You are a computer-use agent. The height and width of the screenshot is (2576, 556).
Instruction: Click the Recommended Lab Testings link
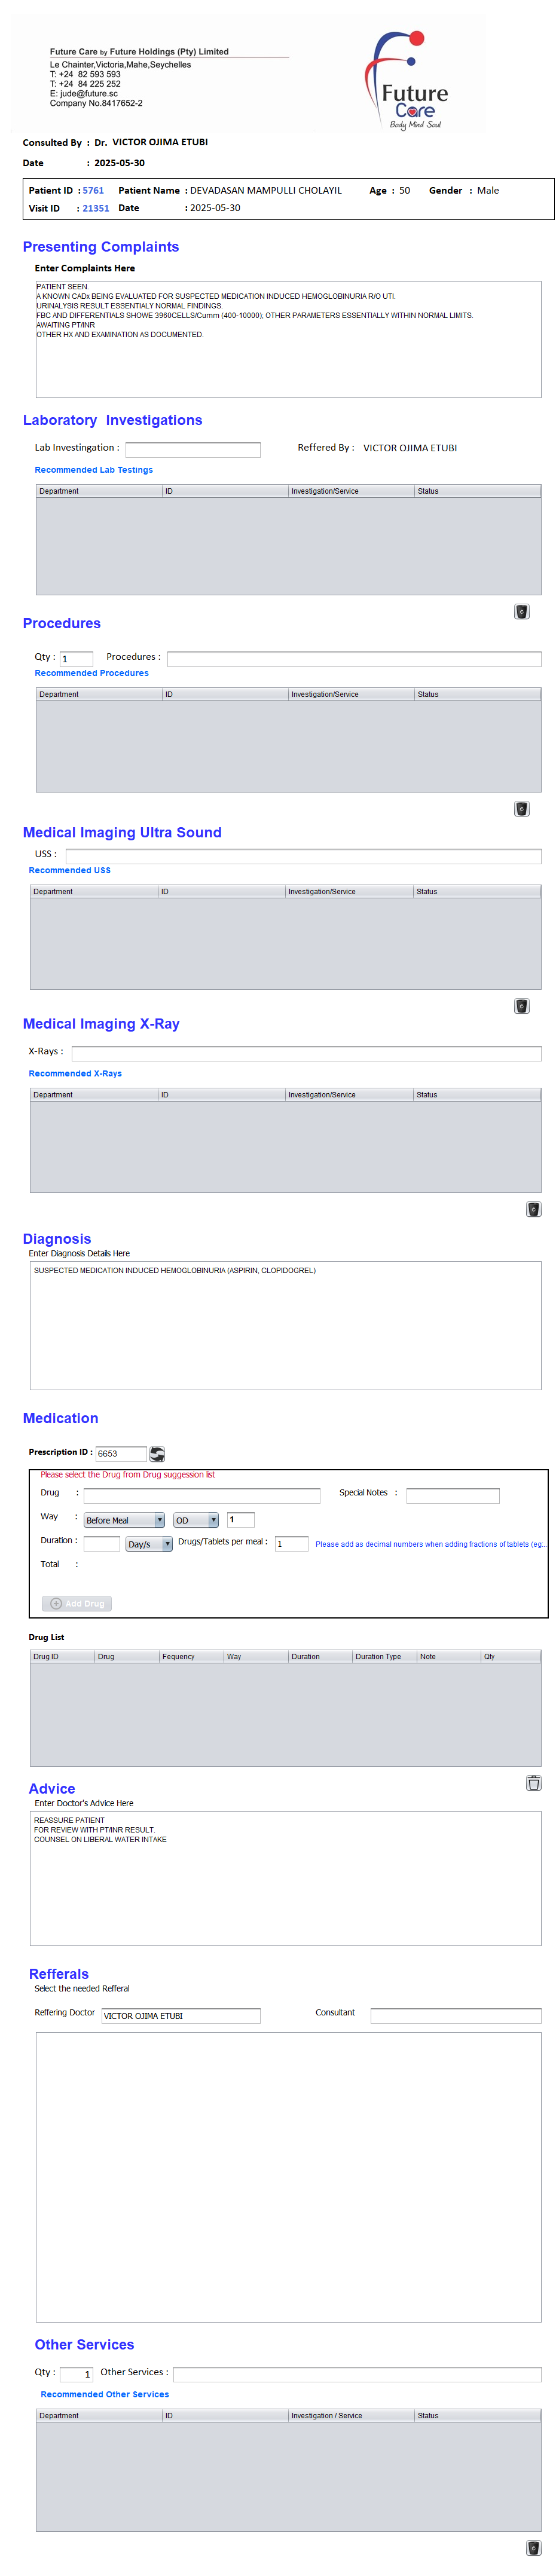[x=94, y=470]
